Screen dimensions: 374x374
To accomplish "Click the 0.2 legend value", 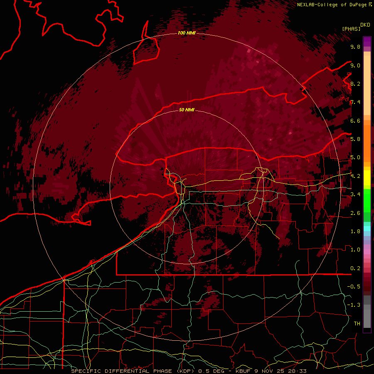I will click(x=355, y=268).
